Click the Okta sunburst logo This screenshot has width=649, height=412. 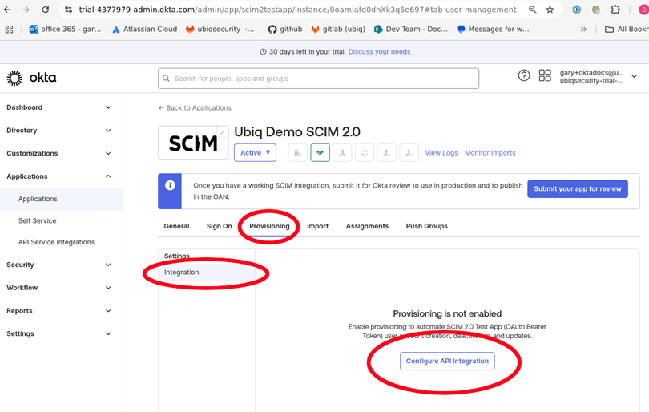(15, 78)
